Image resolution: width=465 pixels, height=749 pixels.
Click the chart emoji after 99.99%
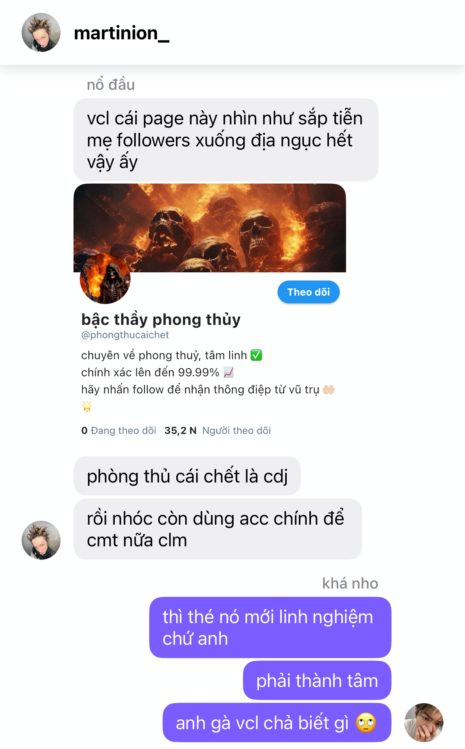click(229, 373)
